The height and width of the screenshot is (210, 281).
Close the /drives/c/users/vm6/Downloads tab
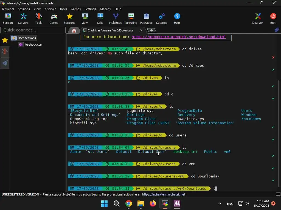click(141, 30)
